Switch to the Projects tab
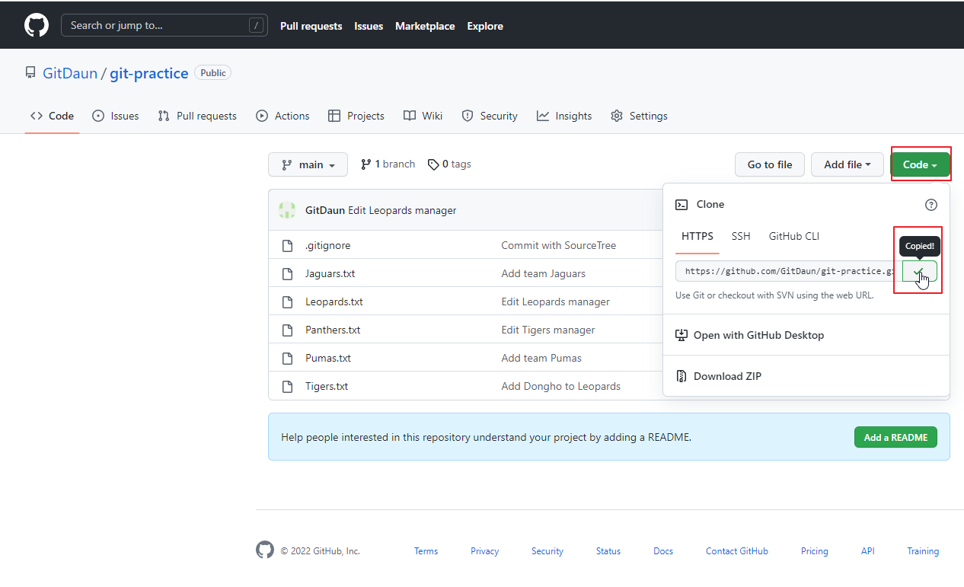 (356, 116)
